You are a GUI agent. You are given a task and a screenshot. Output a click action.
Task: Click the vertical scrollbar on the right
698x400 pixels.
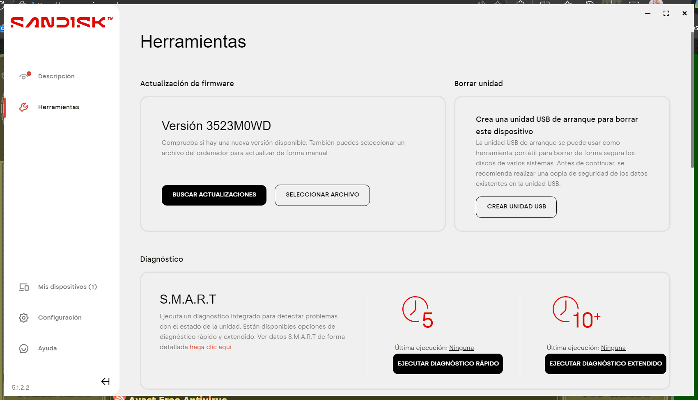tap(692, 98)
